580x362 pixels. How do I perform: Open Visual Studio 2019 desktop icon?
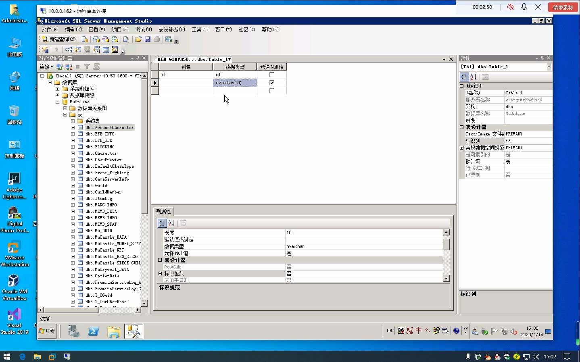click(15, 321)
